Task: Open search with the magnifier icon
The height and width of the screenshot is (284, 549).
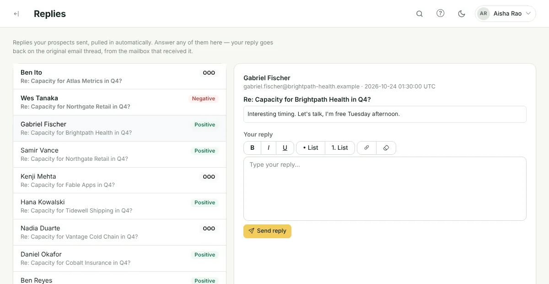Action: click(420, 14)
